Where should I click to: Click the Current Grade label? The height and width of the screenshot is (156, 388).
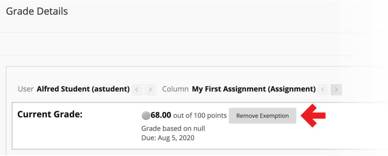[50, 114]
